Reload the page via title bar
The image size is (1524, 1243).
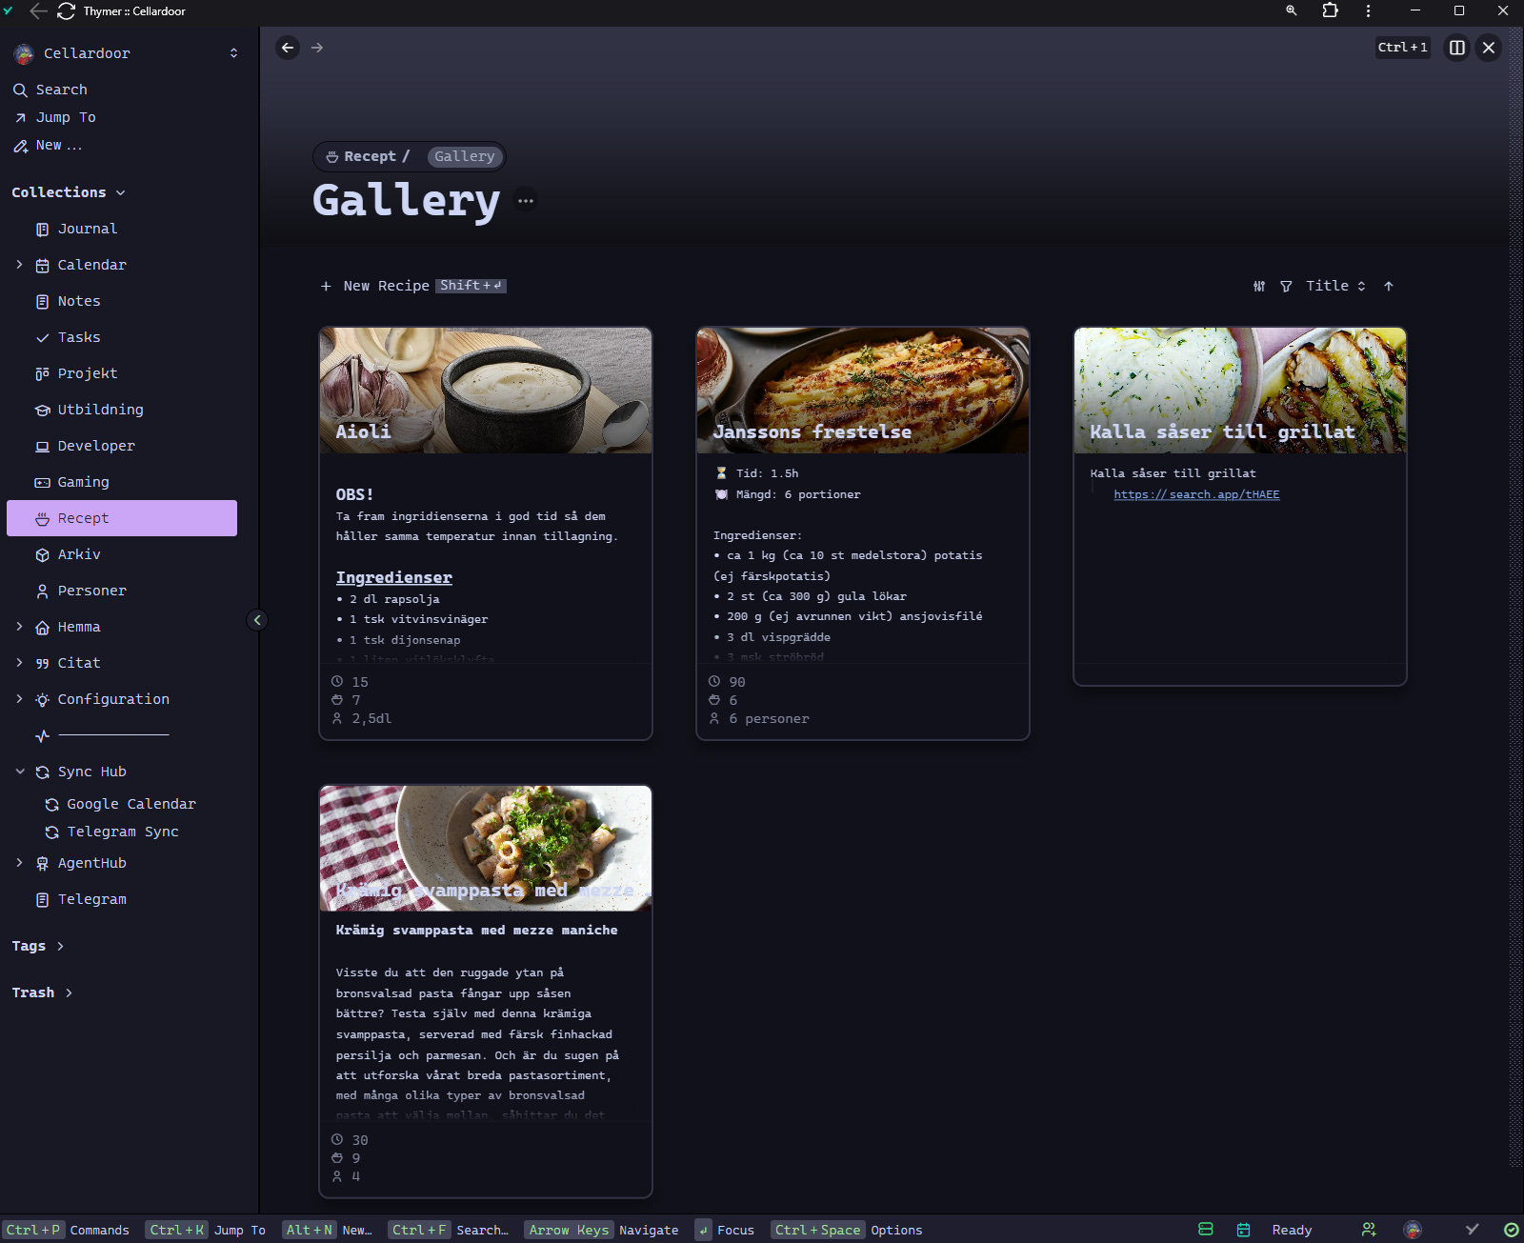(x=66, y=11)
